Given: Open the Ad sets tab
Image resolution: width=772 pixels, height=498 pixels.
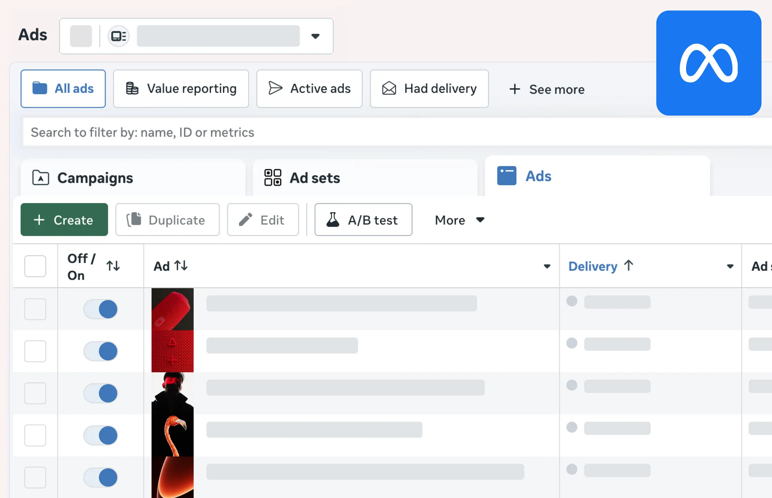Looking at the screenshot, I should pos(365,178).
